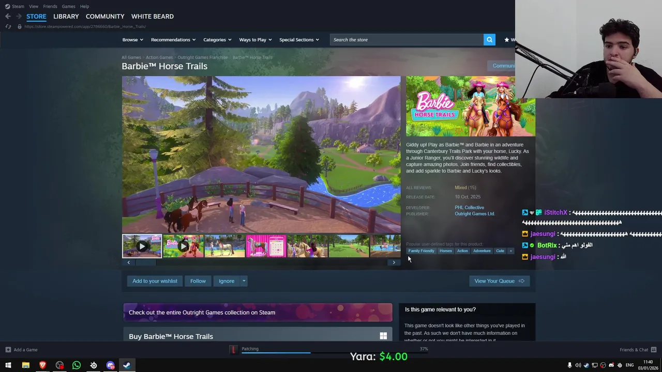This screenshot has width=662, height=372.
Task: Expand the Special Sections dropdown
Action: 299,40
